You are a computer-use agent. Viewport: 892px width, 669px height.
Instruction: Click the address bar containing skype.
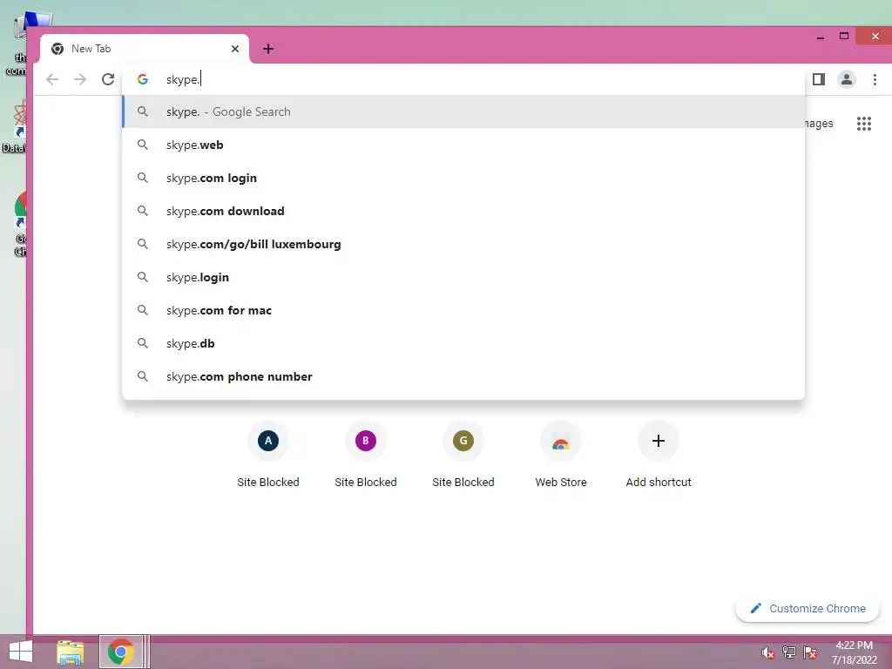pyautogui.click(x=463, y=79)
